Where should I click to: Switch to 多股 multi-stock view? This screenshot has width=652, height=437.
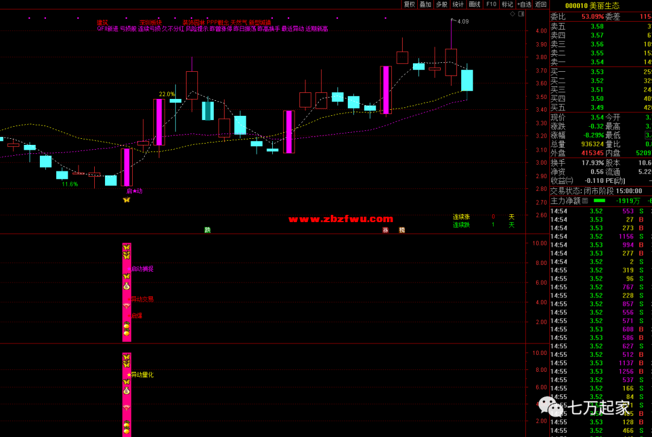442,4
